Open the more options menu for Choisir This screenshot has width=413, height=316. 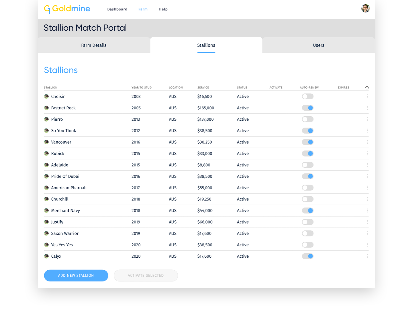pyautogui.click(x=367, y=96)
